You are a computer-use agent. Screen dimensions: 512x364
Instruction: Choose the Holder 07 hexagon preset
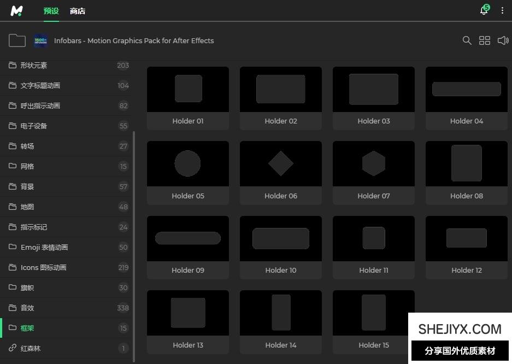pos(373,163)
